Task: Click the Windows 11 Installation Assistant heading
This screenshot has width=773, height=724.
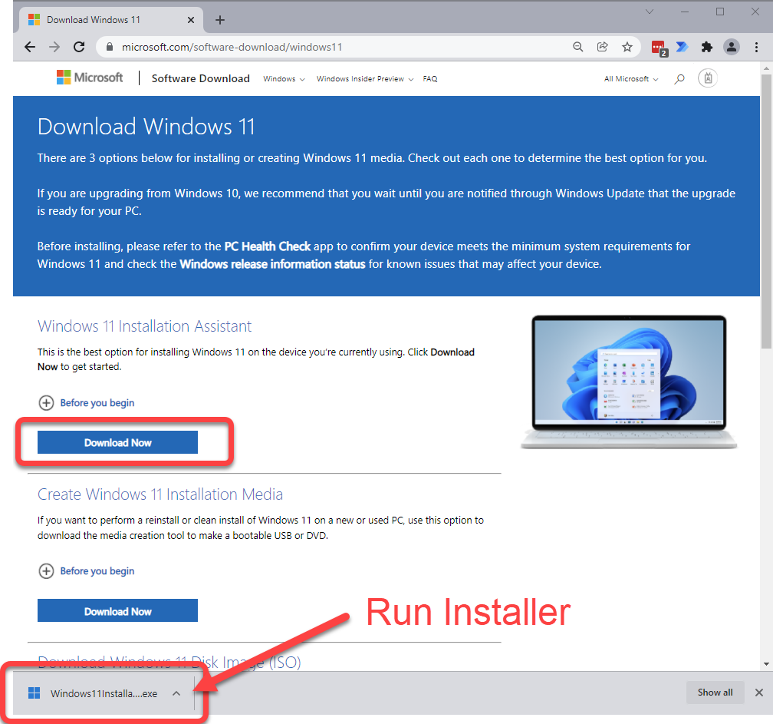Action: [144, 326]
